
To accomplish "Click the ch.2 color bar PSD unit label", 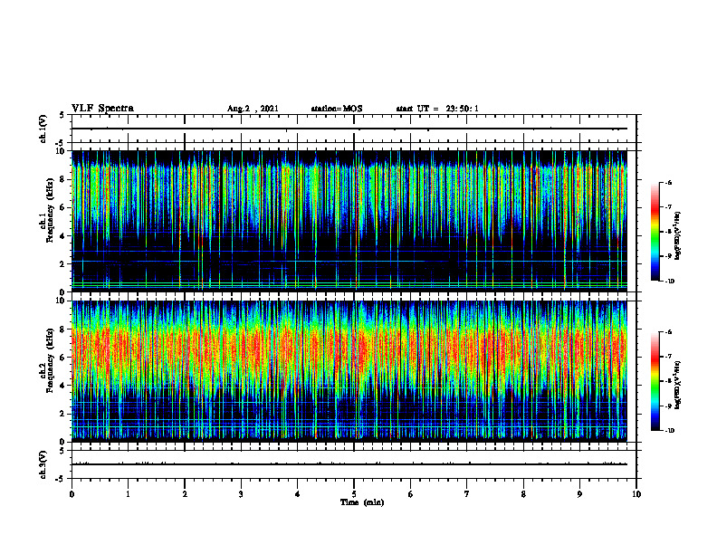I will coord(678,385).
